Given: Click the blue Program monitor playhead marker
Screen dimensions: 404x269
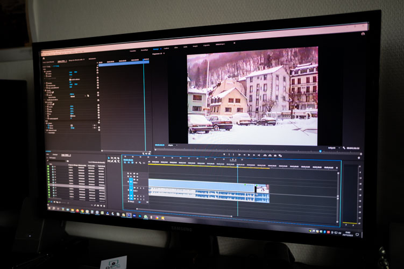Looking at the screenshot, I should point(320,151).
